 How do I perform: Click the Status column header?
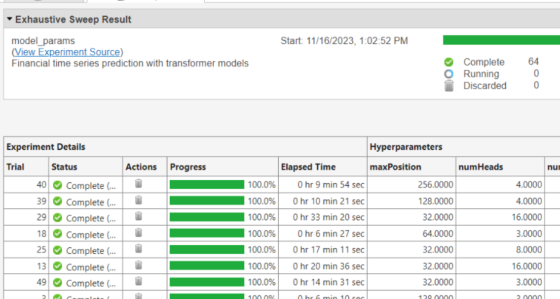[x=66, y=166]
